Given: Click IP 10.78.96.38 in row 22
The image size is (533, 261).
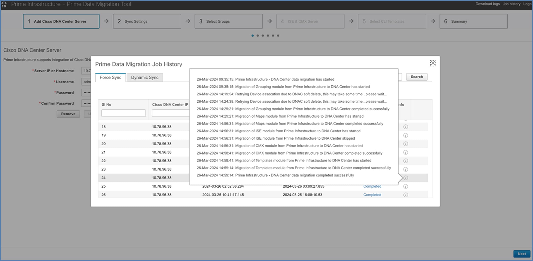Looking at the screenshot, I should (x=162, y=161).
